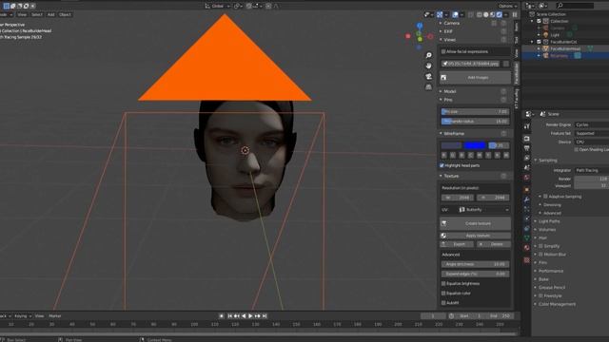Open the Render properties tab icon
The image size is (609, 342).
(x=526, y=139)
